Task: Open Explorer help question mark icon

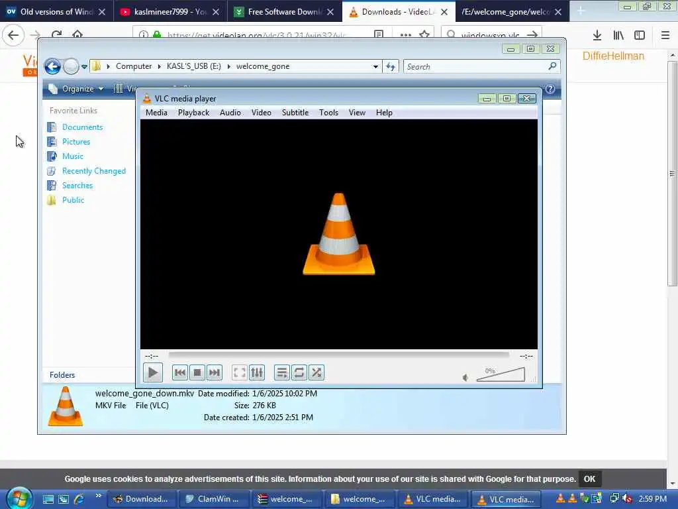Action: pos(550,89)
